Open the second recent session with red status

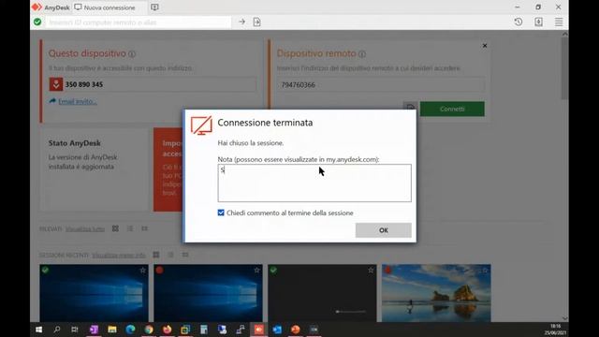click(x=208, y=293)
